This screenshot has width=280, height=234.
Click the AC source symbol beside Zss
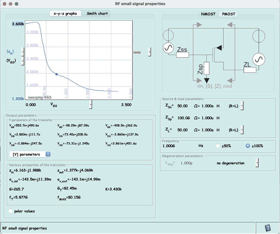(168, 48)
